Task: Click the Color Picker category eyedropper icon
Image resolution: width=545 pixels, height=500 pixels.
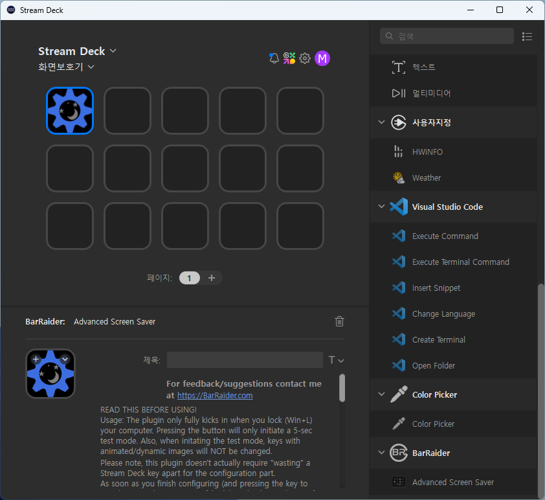Action: [399, 394]
